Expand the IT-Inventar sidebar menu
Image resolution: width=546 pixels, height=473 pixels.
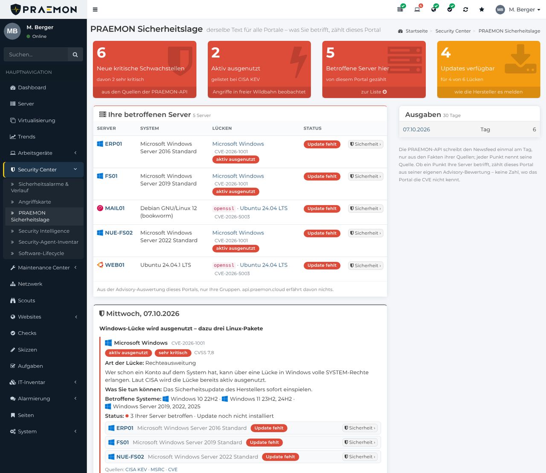[43, 382]
